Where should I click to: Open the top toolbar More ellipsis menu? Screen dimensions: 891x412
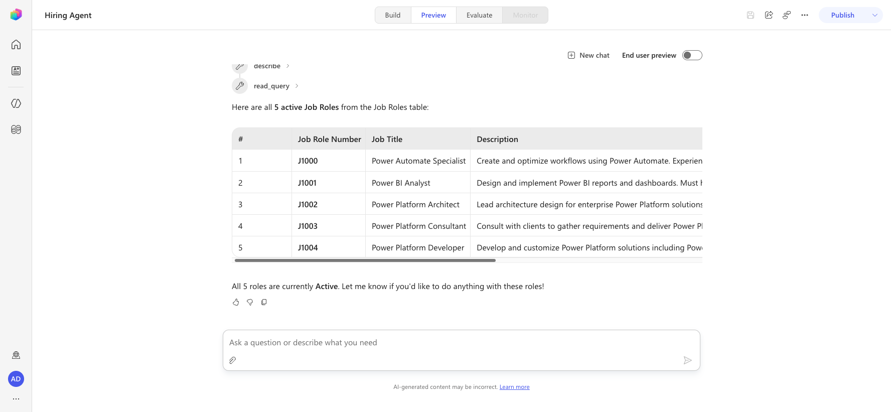(805, 15)
